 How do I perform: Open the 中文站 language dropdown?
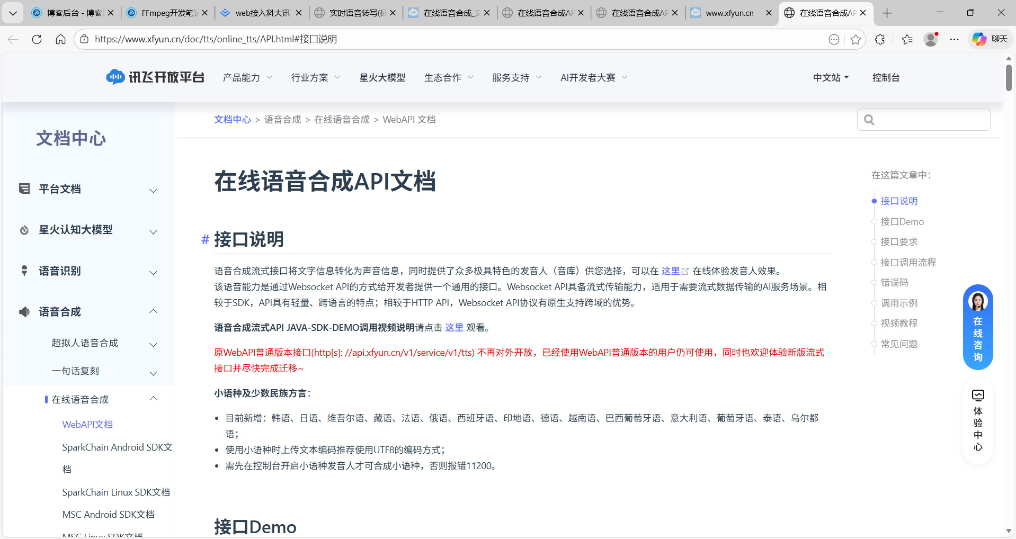(x=831, y=77)
